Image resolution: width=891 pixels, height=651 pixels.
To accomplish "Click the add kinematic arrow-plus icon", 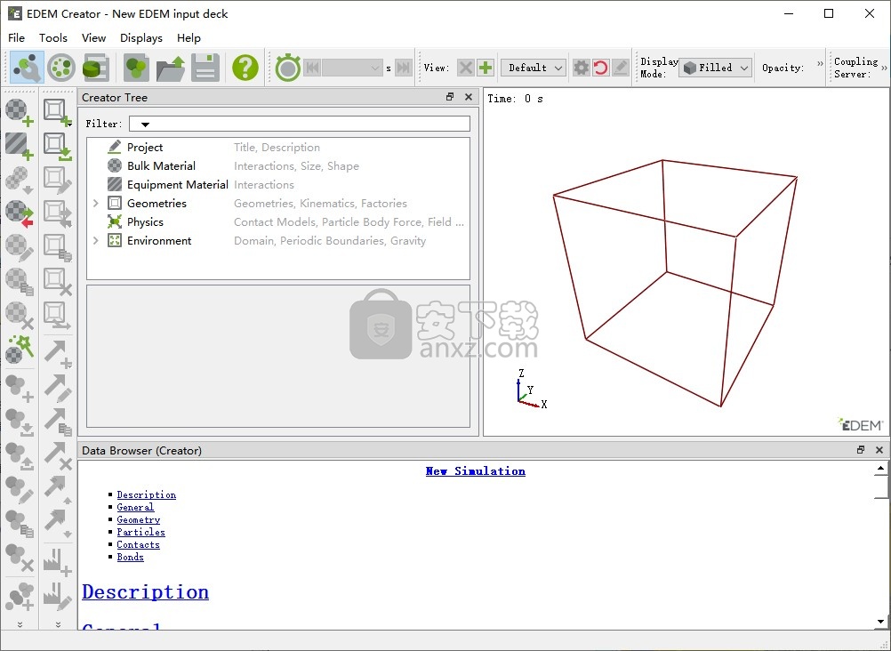I will [x=58, y=354].
